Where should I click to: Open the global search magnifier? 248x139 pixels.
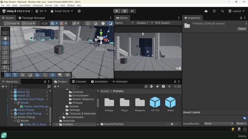pos(222,11)
